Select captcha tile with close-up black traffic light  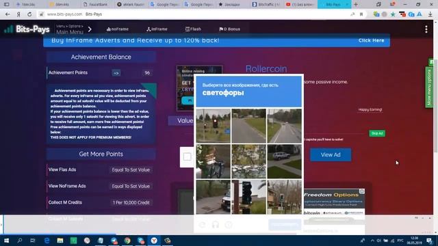(x=248, y=197)
